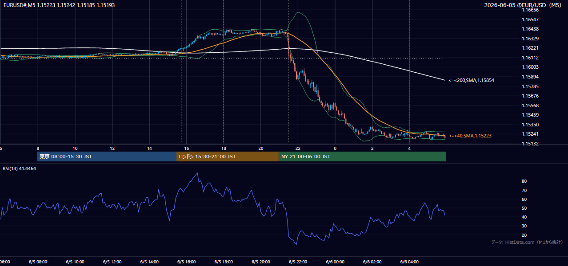Click price axis value 1.16656
The height and width of the screenshot is (266, 568).
(x=530, y=10)
